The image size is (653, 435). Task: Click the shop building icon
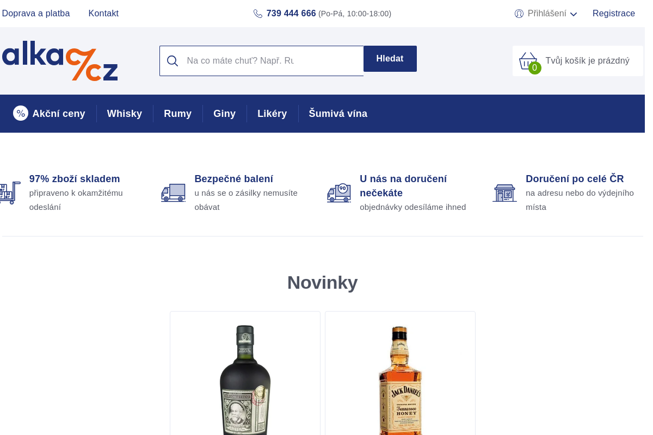pos(504,193)
